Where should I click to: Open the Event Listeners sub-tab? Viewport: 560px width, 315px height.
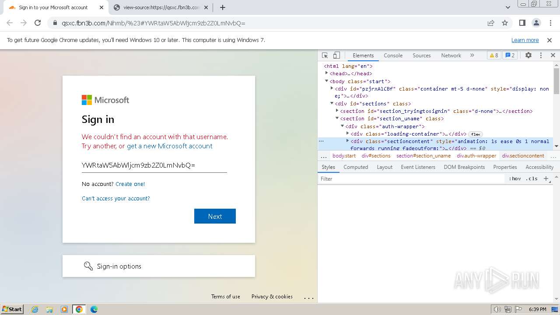(x=418, y=167)
